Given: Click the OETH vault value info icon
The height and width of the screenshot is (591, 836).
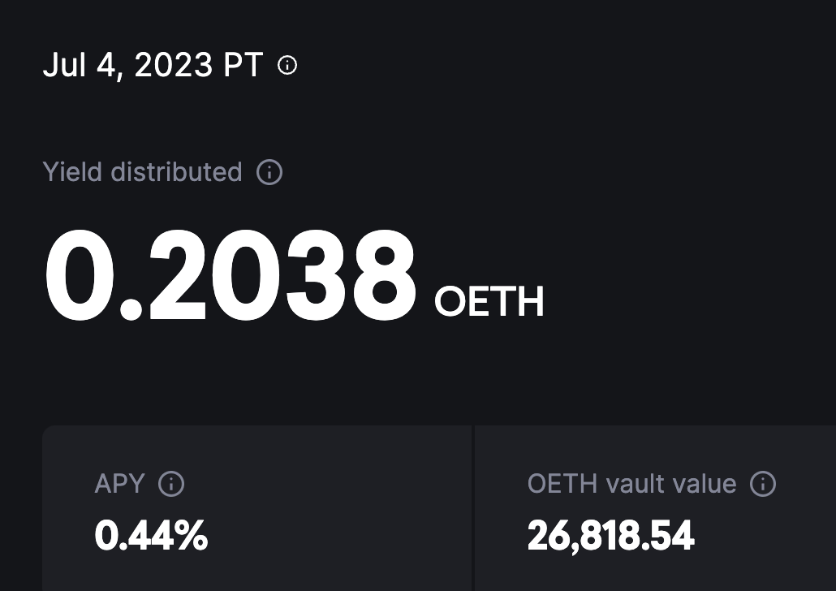Looking at the screenshot, I should tap(764, 483).
